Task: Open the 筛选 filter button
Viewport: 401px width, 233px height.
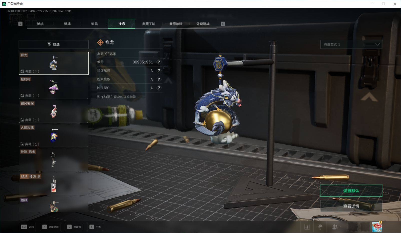Action: (x=54, y=44)
